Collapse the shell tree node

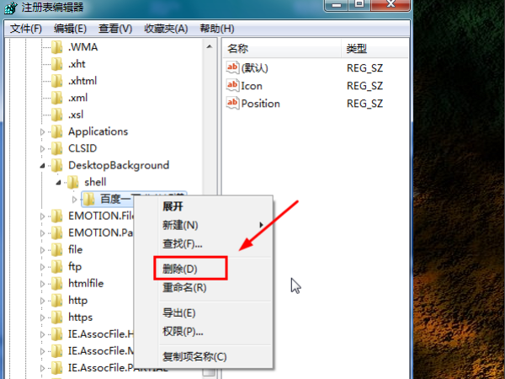[58, 183]
